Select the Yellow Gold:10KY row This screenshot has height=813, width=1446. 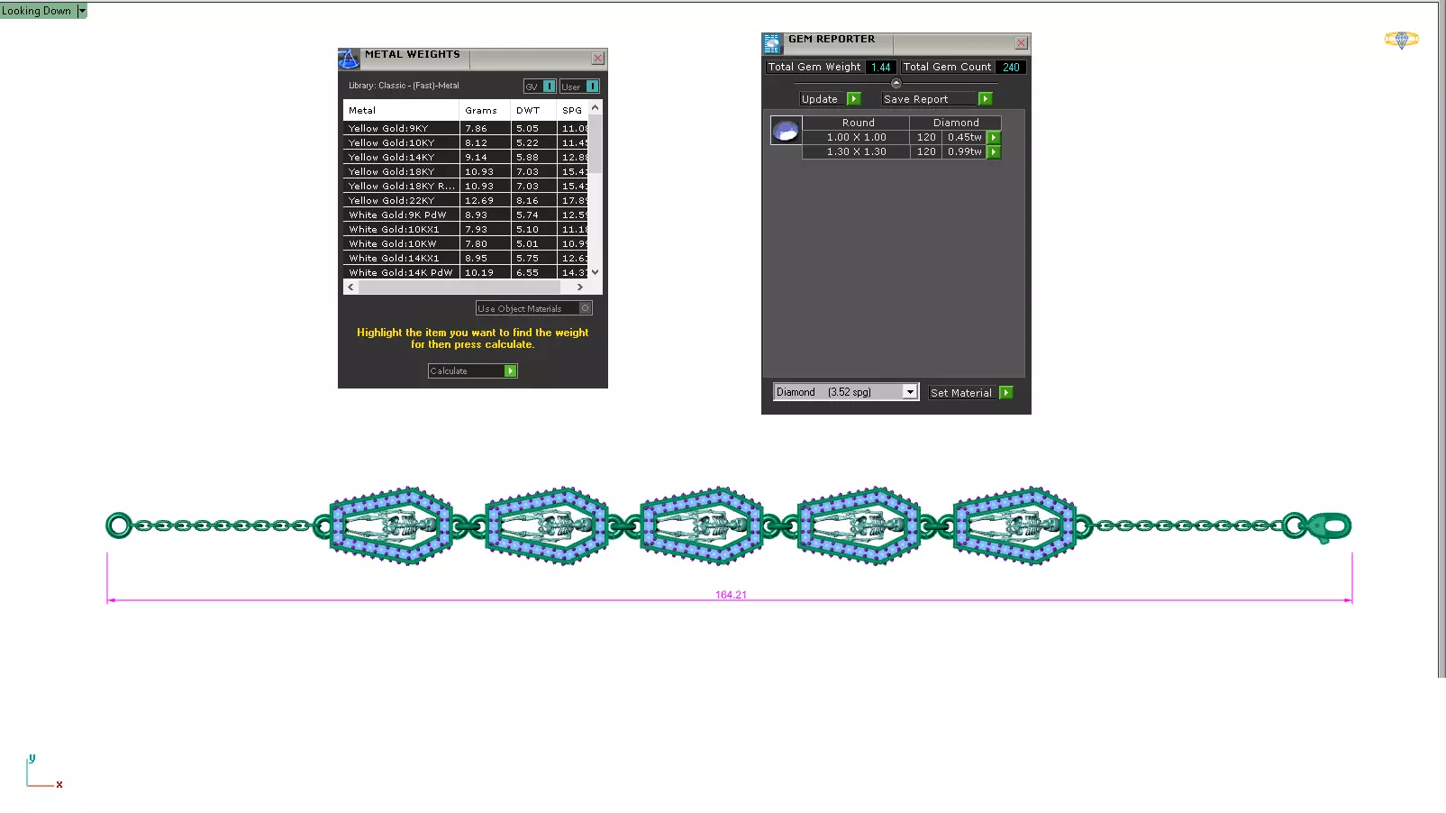[x=466, y=143]
